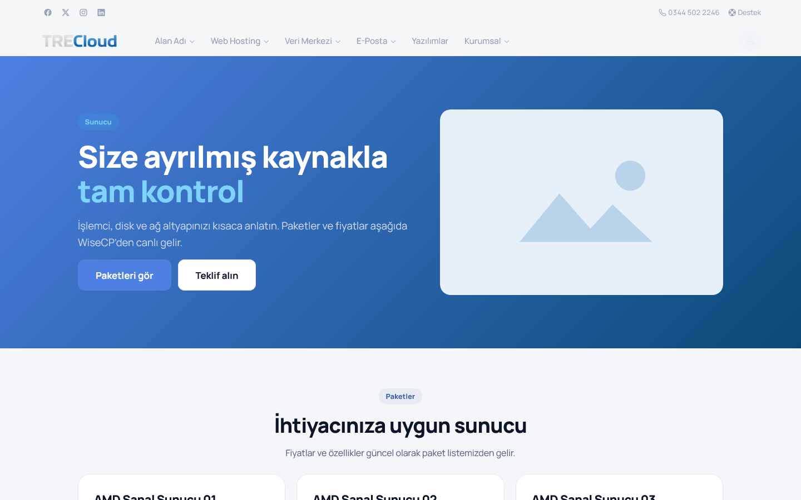Screen dimensions: 801x500
Task: Go to TRECloud logo homepage
Action: tap(80, 41)
